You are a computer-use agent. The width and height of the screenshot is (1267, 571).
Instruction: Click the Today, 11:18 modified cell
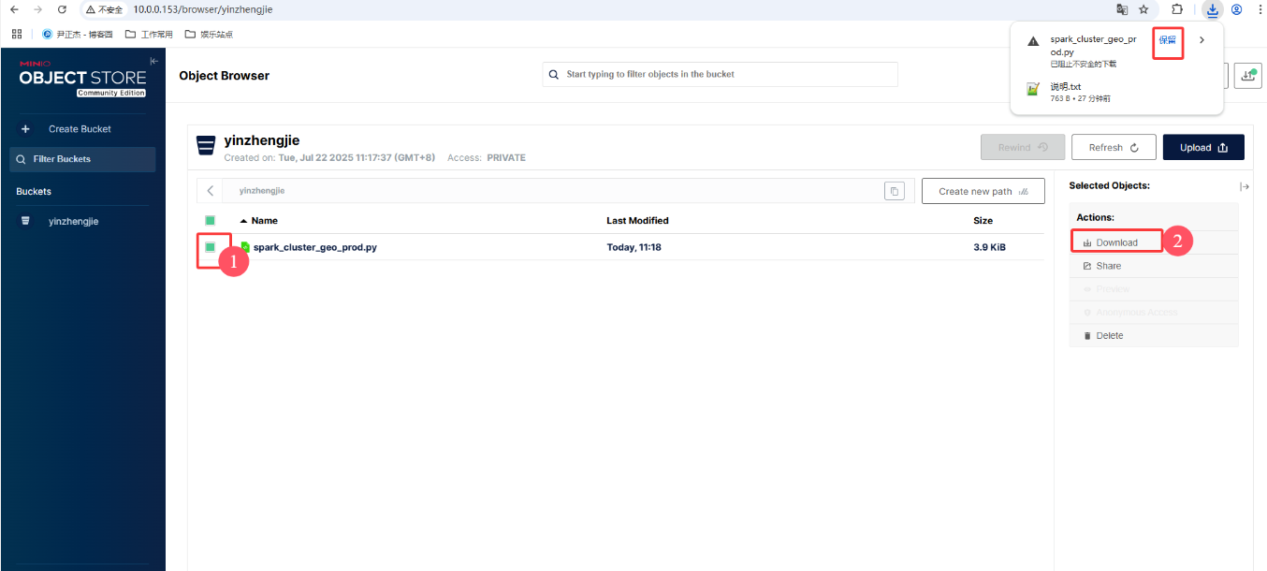pyautogui.click(x=633, y=247)
